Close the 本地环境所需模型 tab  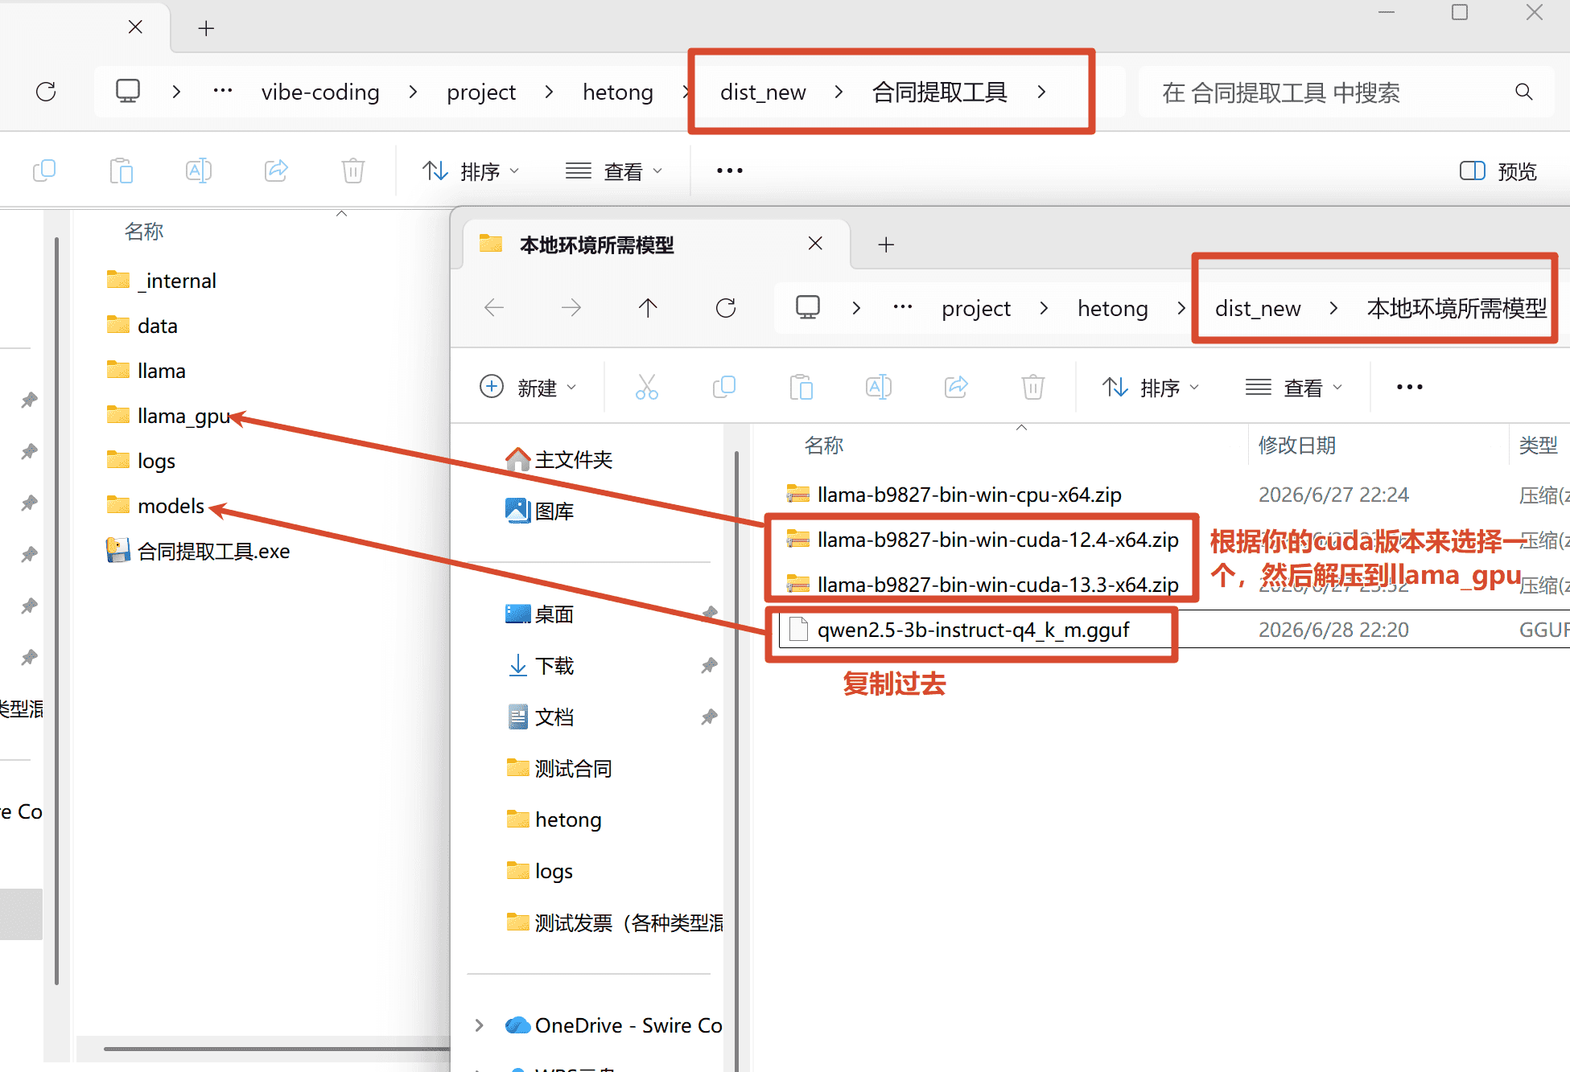coord(815,244)
